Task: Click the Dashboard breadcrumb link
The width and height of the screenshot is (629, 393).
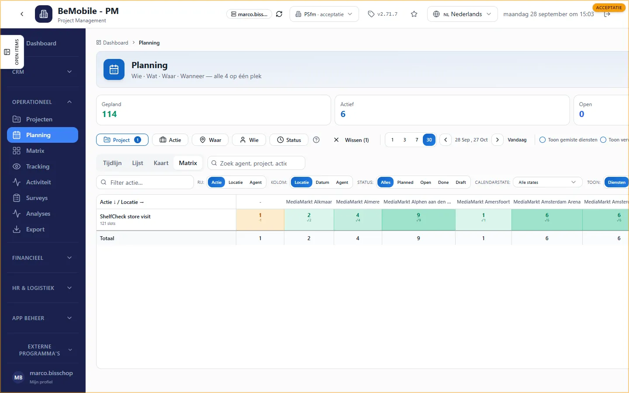Action: (112, 43)
